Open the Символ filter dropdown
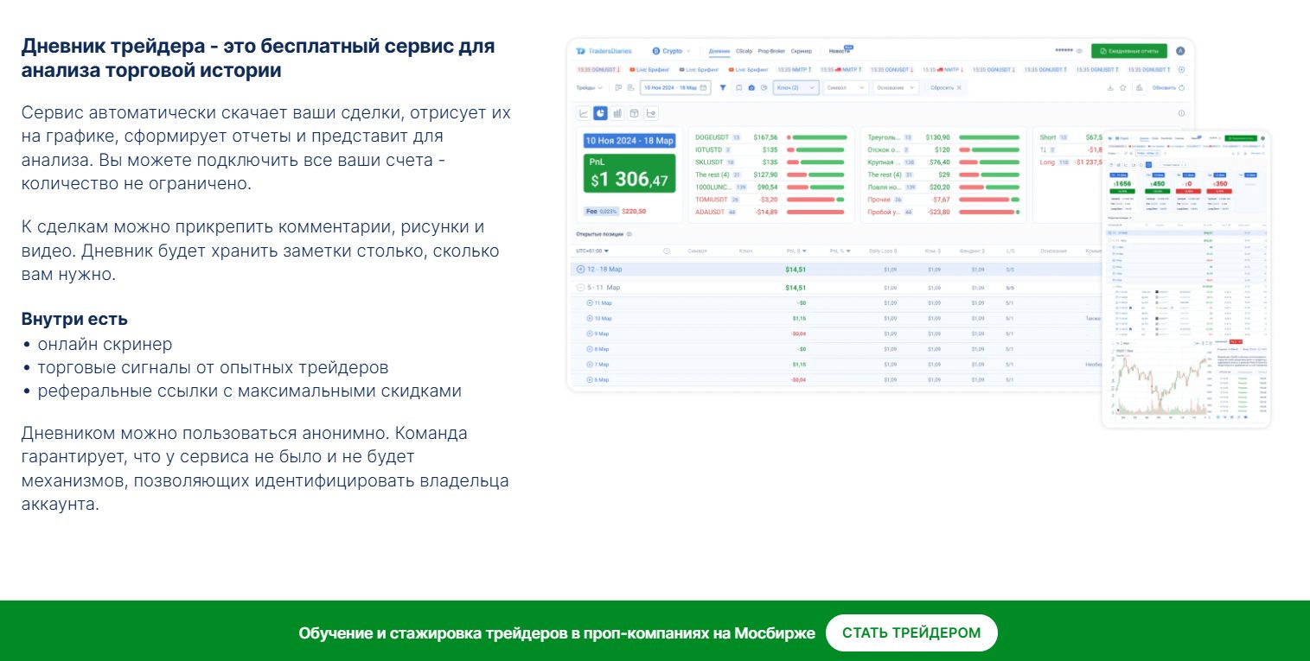Image resolution: width=1310 pixels, height=661 pixels. (x=845, y=87)
